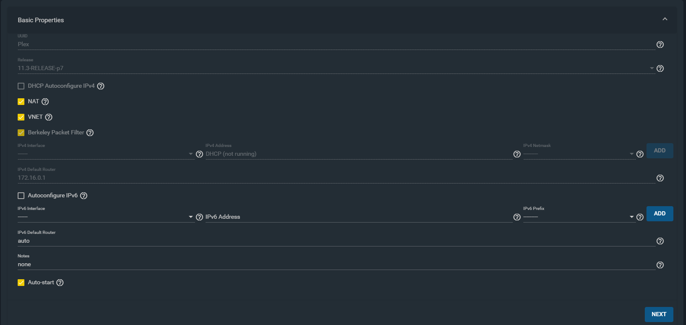Click help icon beside VNET checkbox
This screenshot has height=325, width=686.
point(49,117)
